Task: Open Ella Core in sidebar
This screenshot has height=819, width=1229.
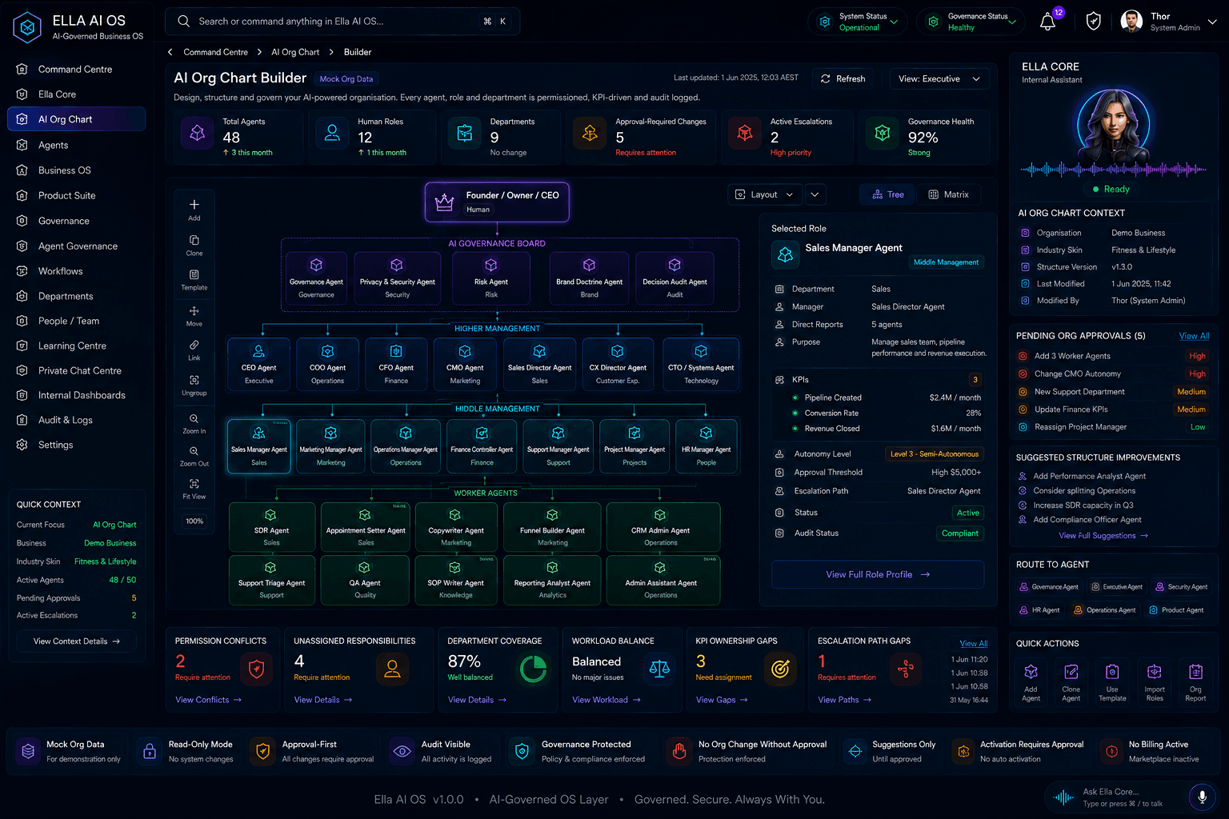Action: tap(76, 94)
